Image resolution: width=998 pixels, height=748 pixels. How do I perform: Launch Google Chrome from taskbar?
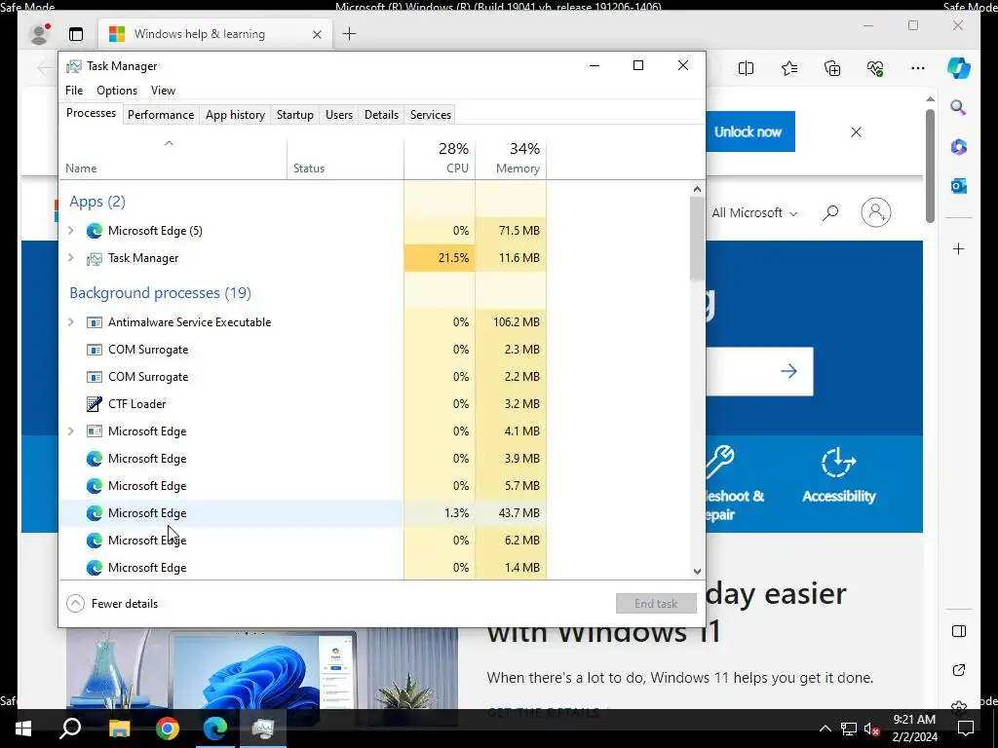click(x=168, y=729)
